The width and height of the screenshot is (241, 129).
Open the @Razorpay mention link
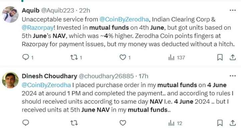pos(38,28)
